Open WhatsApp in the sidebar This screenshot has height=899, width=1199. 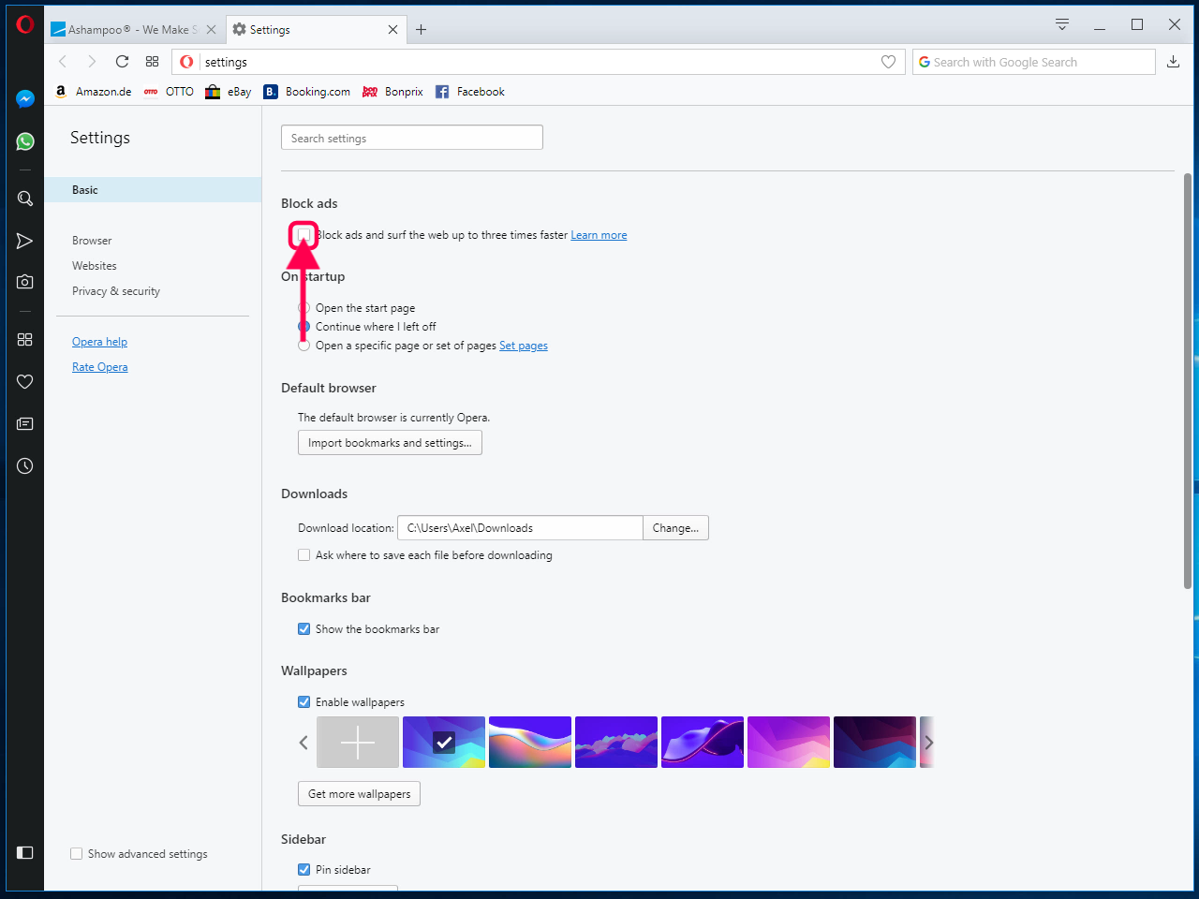25,141
